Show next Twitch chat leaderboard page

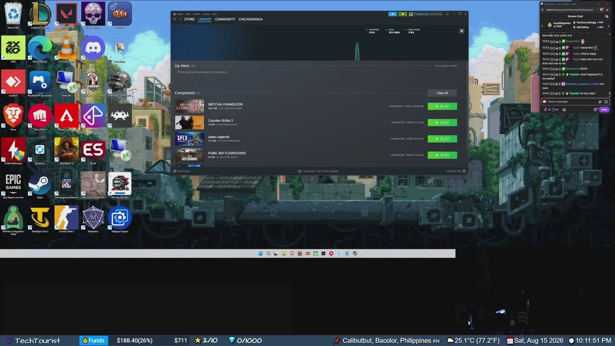pos(608,25)
